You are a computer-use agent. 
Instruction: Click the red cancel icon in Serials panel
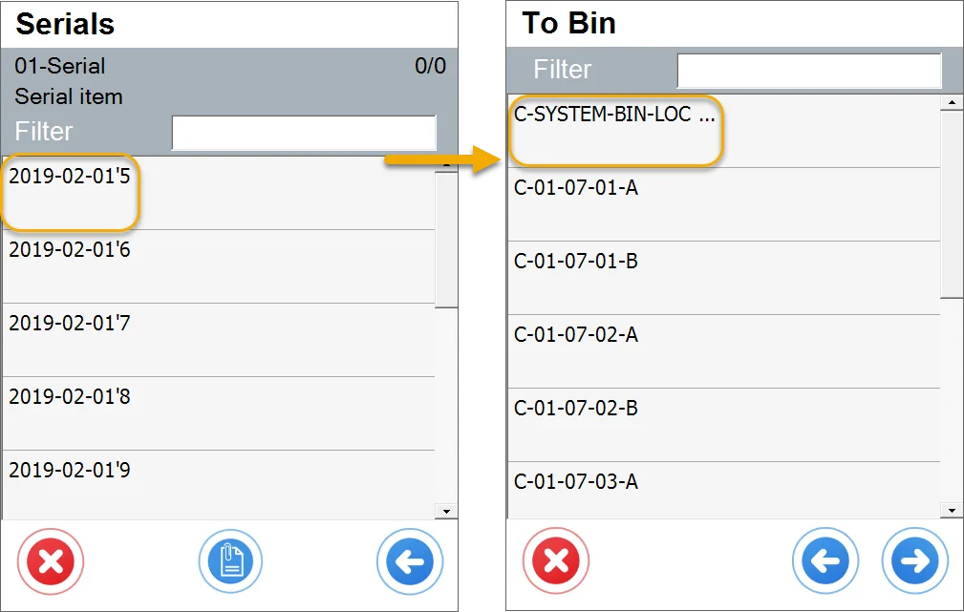coord(51,561)
